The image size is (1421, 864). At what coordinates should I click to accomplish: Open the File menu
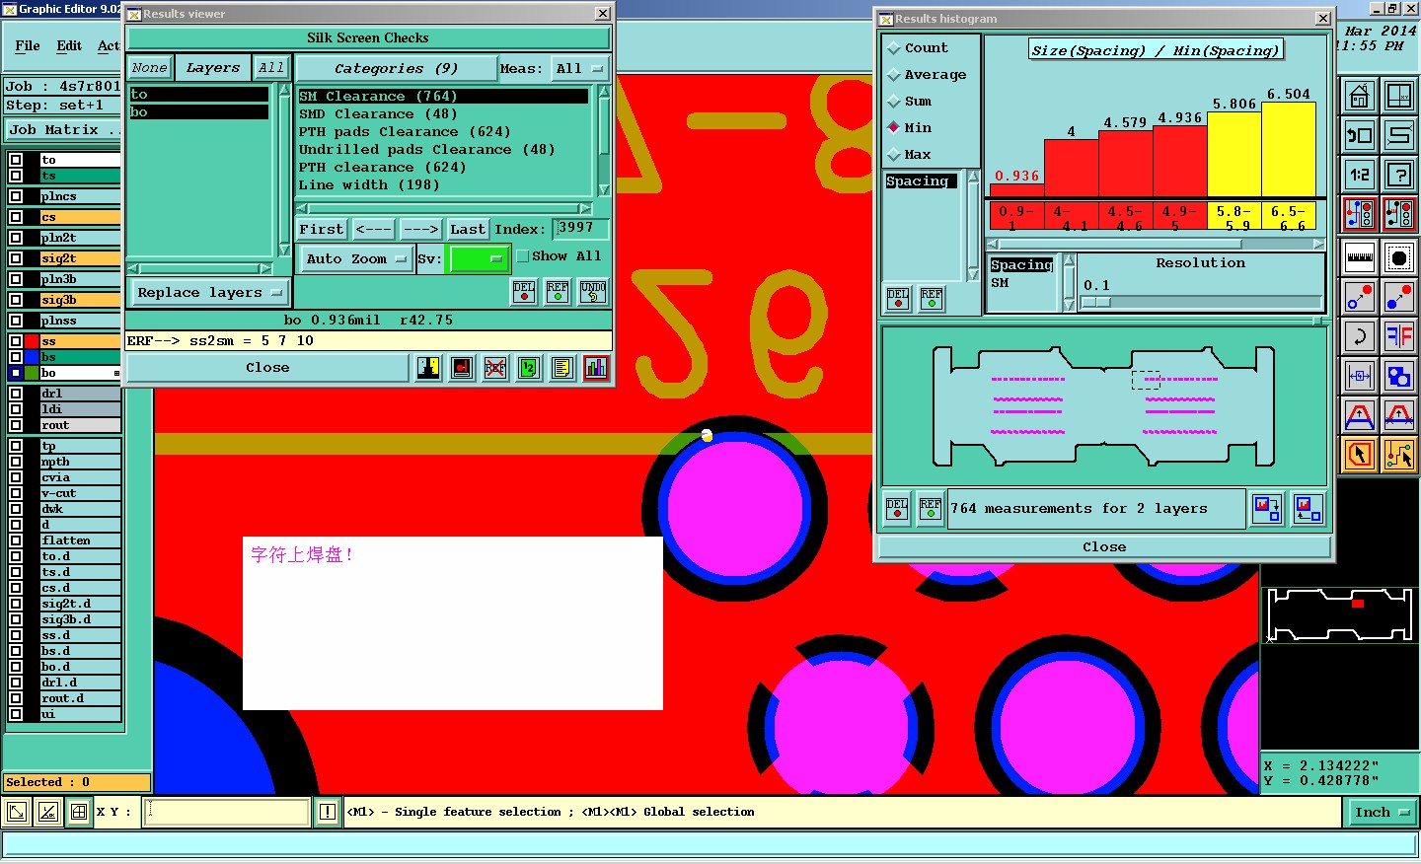pos(28,45)
